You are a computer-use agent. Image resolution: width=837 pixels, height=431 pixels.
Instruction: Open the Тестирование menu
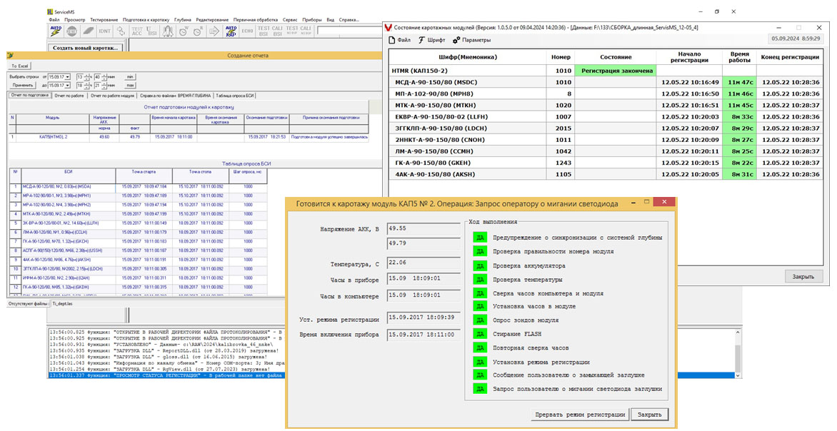point(104,19)
